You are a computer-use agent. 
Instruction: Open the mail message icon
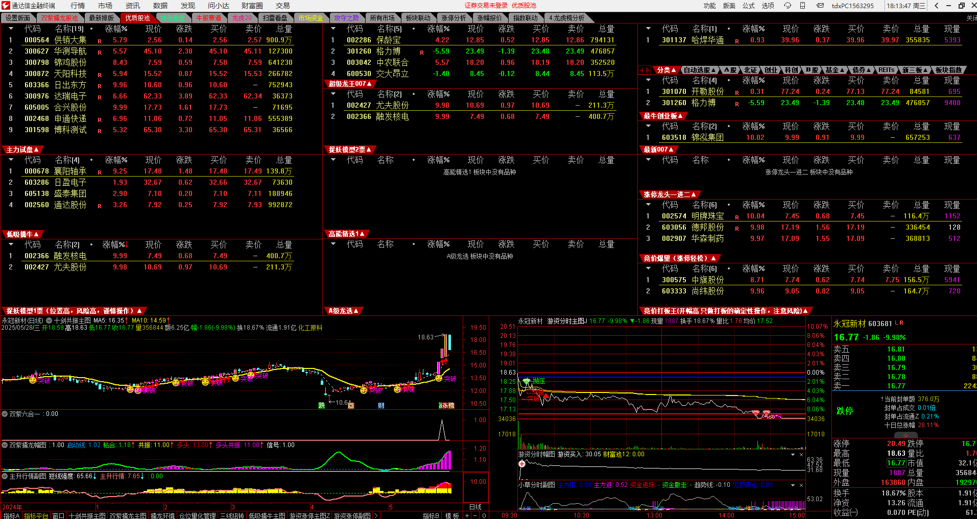[820, 6]
